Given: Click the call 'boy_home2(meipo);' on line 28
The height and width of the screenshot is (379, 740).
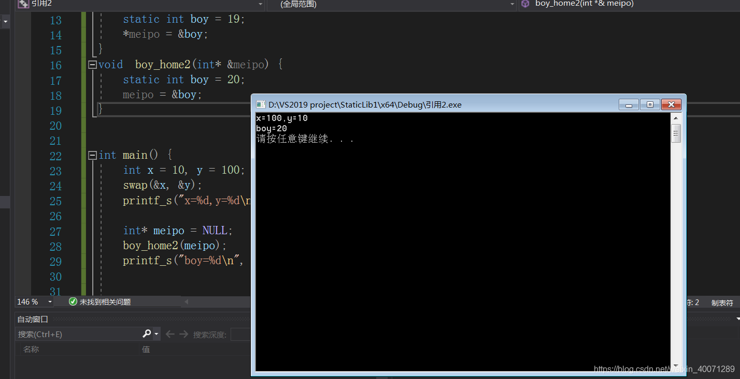Looking at the screenshot, I should click(175, 246).
